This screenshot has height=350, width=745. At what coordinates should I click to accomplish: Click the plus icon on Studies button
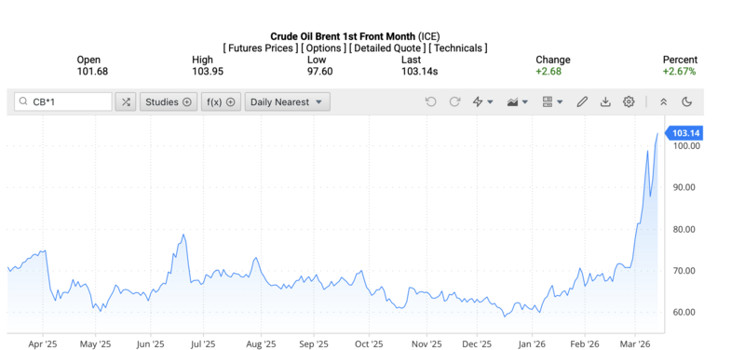[x=187, y=102]
